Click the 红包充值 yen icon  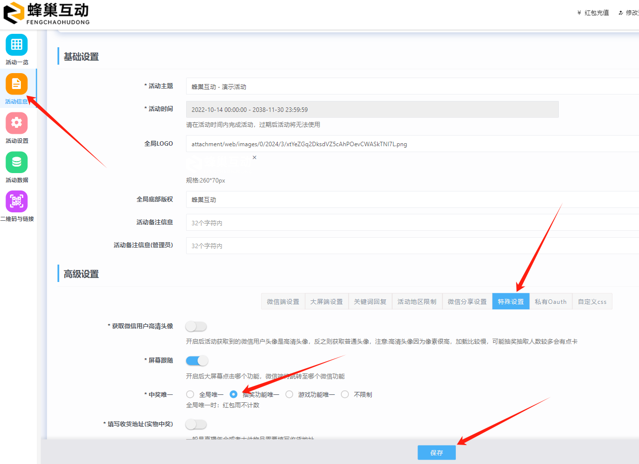tap(579, 13)
